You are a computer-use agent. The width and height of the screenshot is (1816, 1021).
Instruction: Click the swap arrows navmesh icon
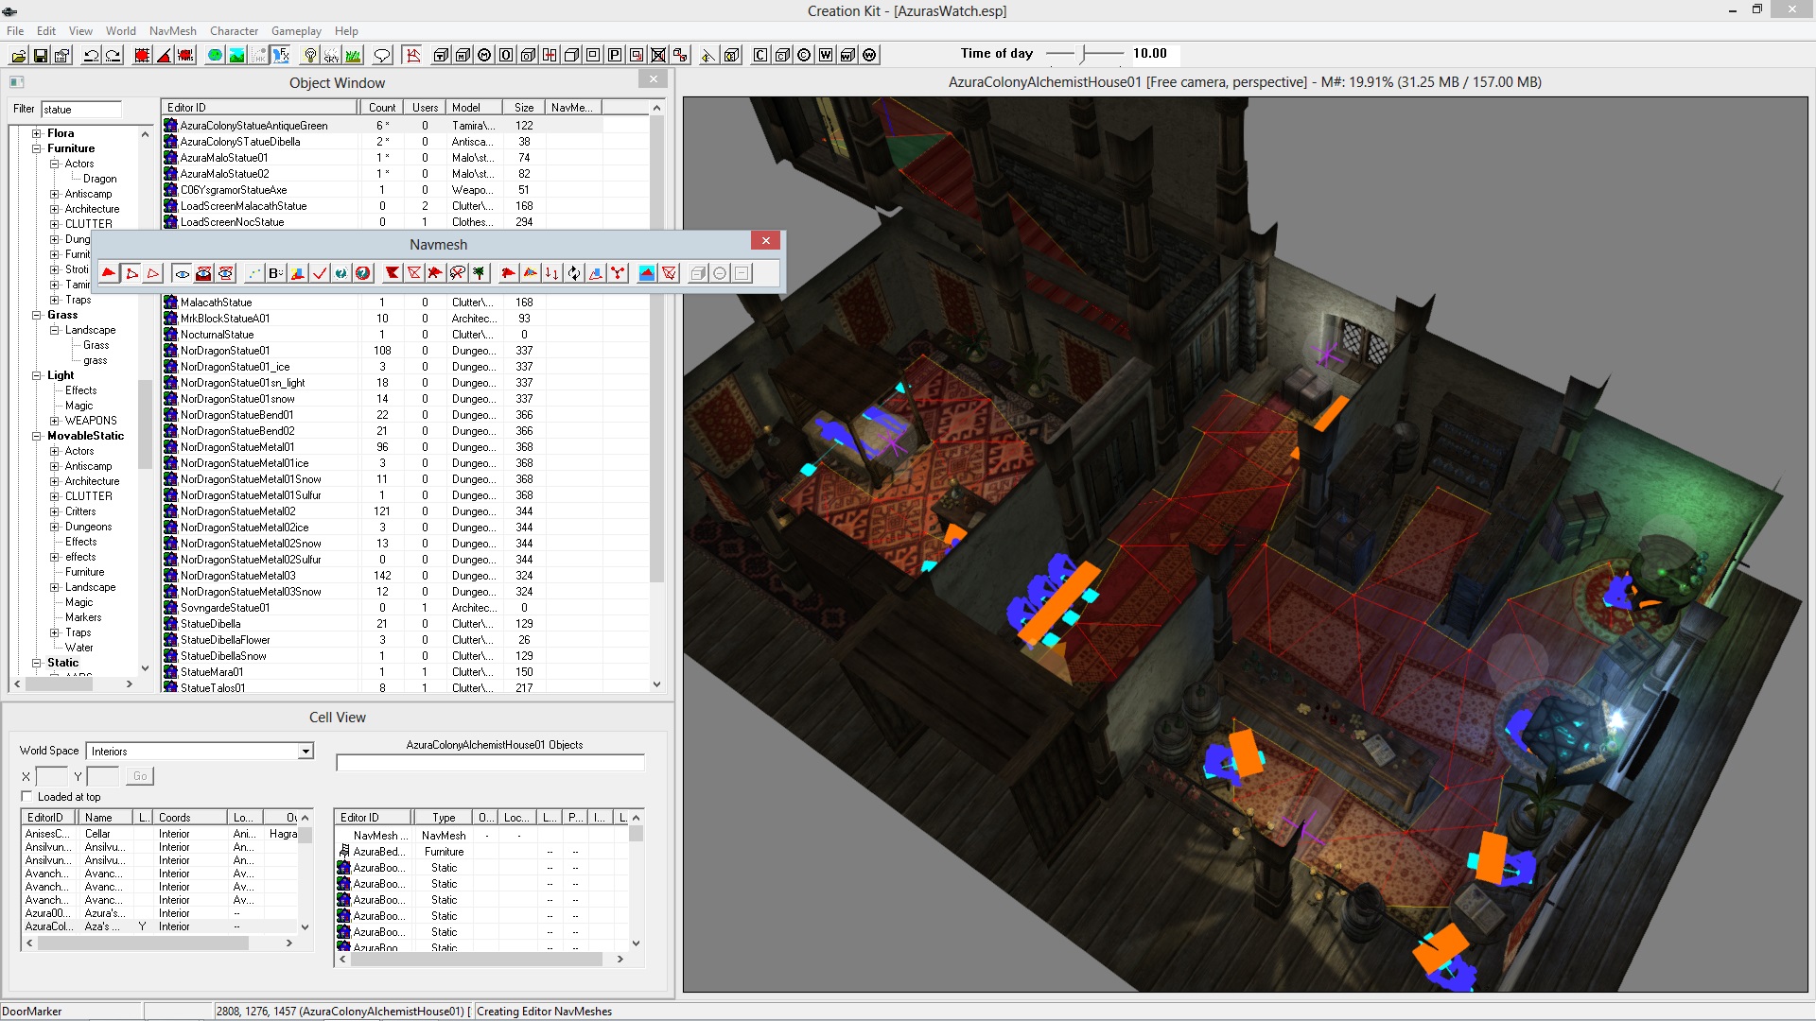552,273
